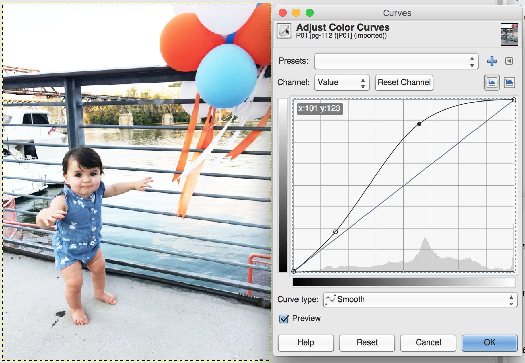
Task: Switch to logarithmic histogram view
Action: 509,83
